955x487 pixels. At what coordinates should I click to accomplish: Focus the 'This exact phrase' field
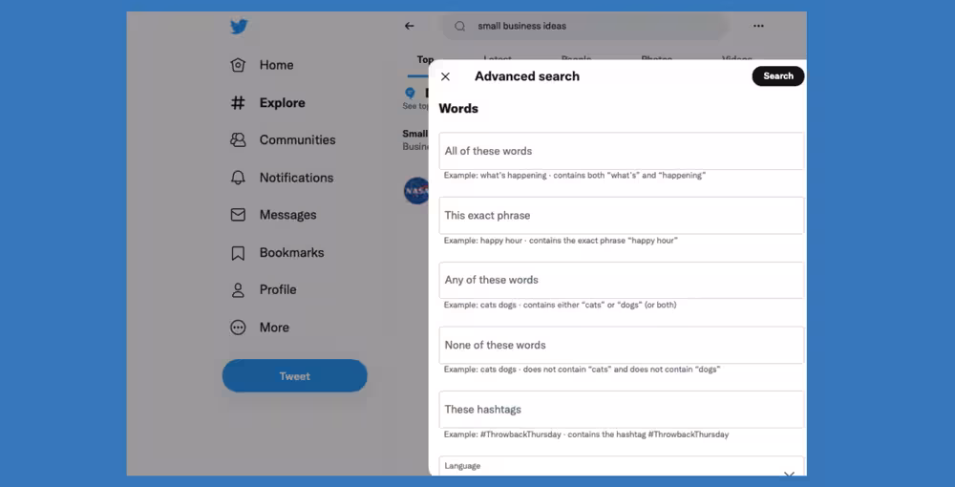[x=621, y=216]
